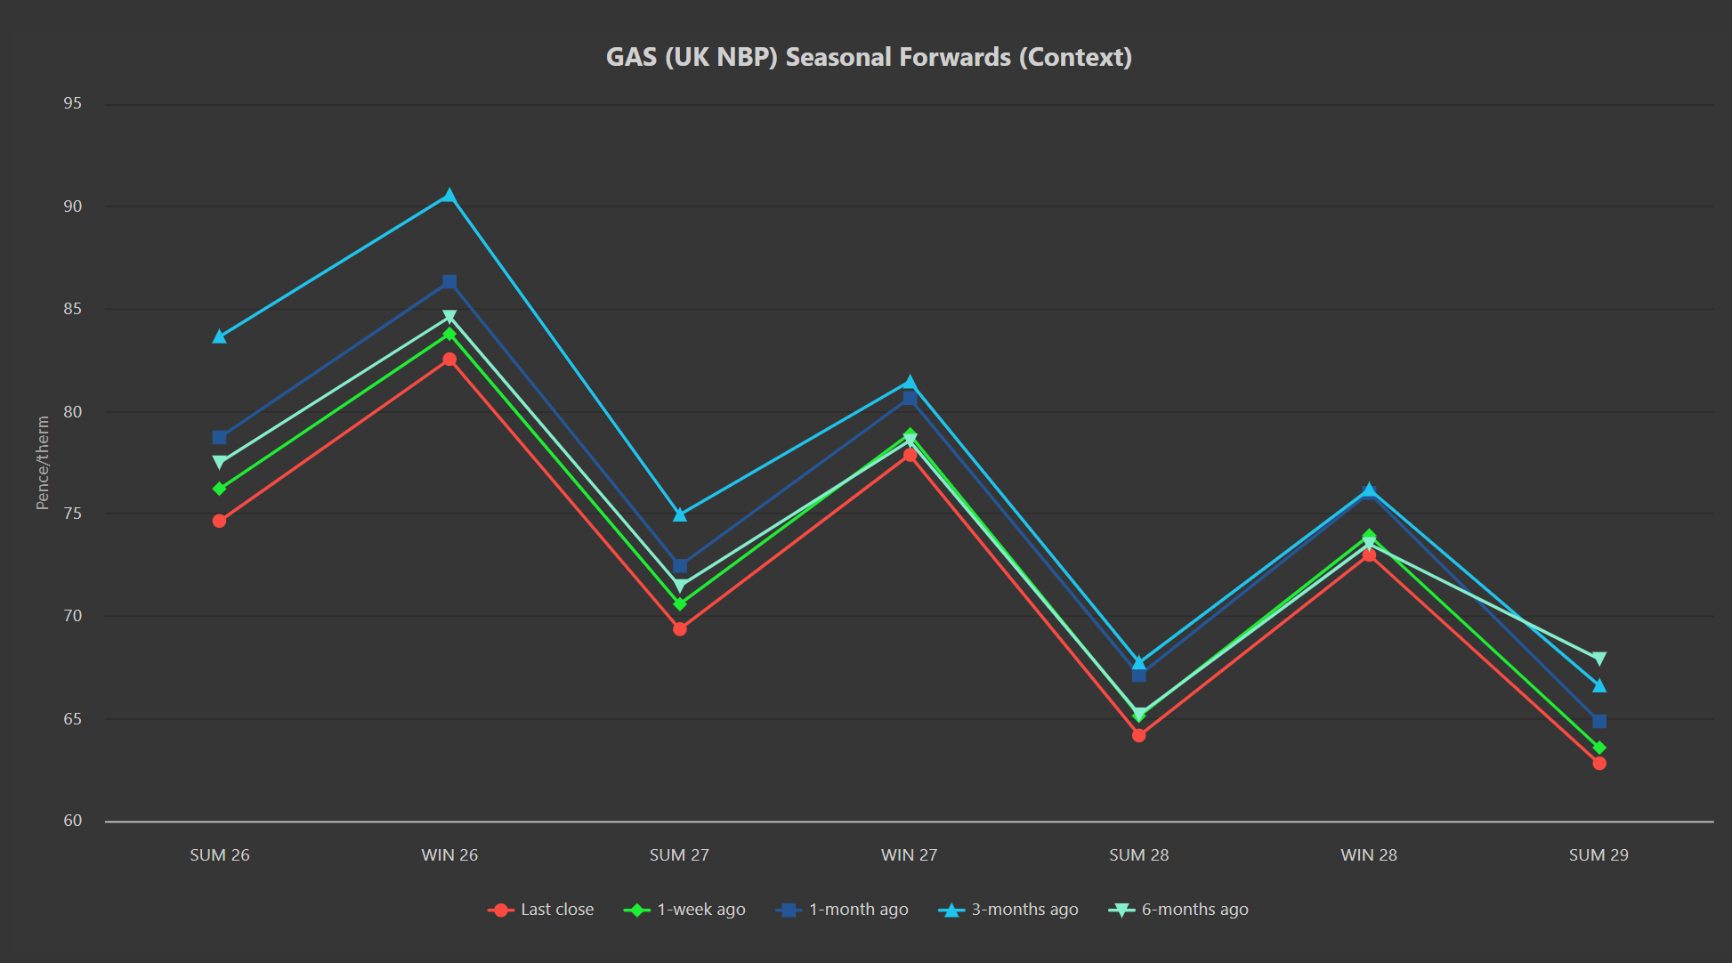Screen dimensions: 1732x963
Task: Click the Last close SUM 29 data point
Action: click(x=1598, y=764)
